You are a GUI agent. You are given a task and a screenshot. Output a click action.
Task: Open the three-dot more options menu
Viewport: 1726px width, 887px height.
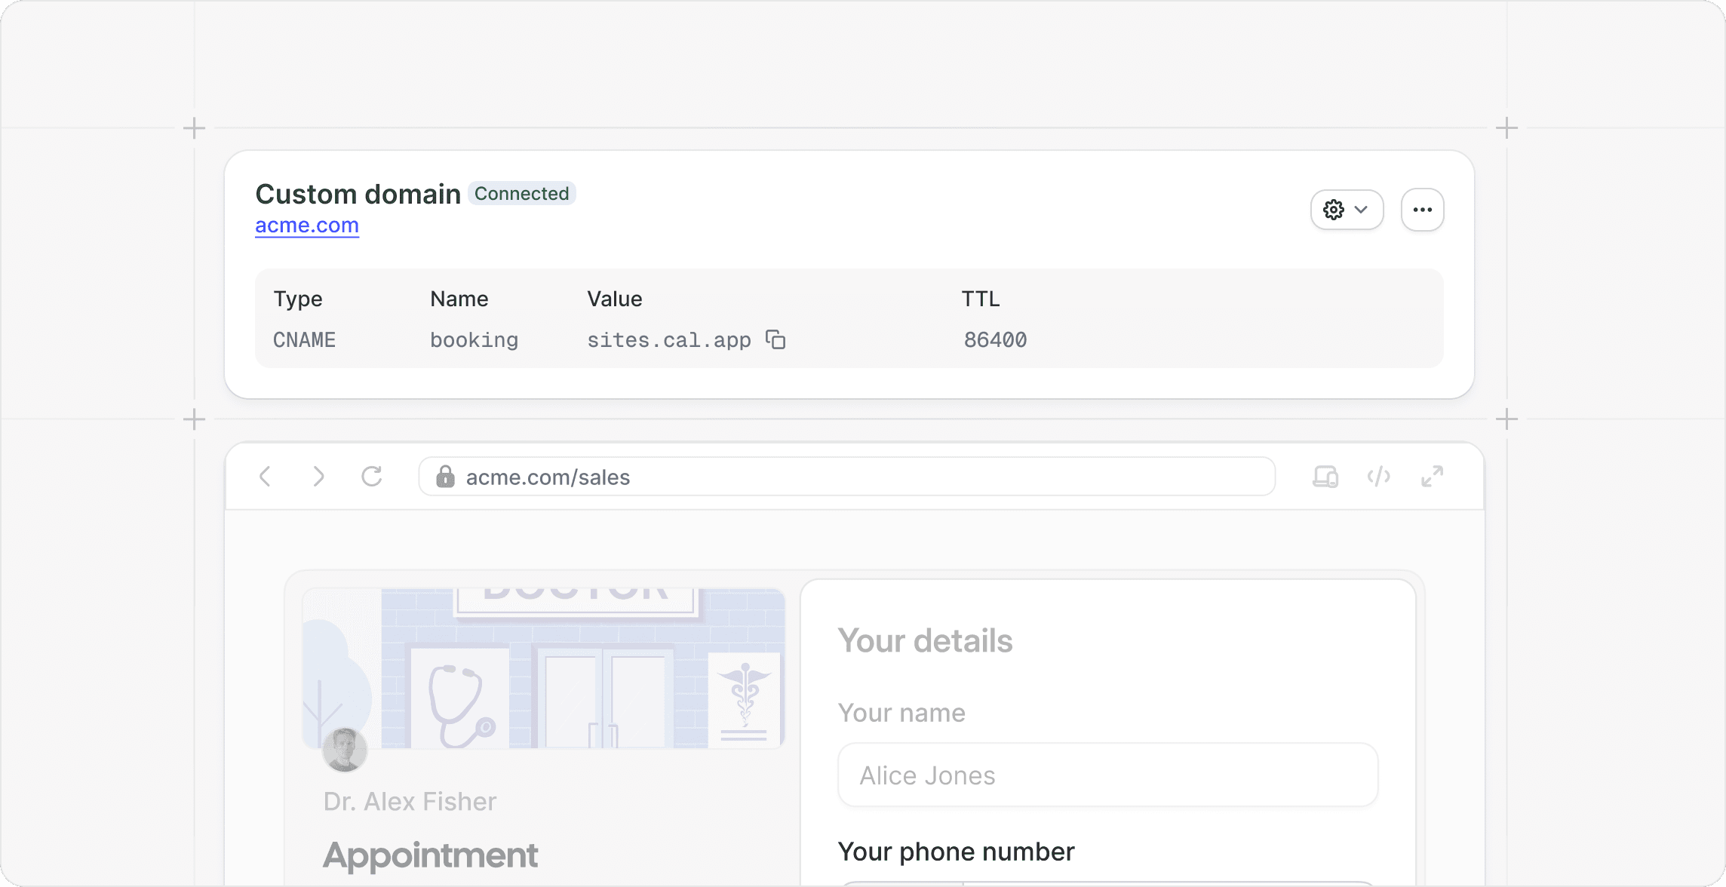(x=1422, y=210)
